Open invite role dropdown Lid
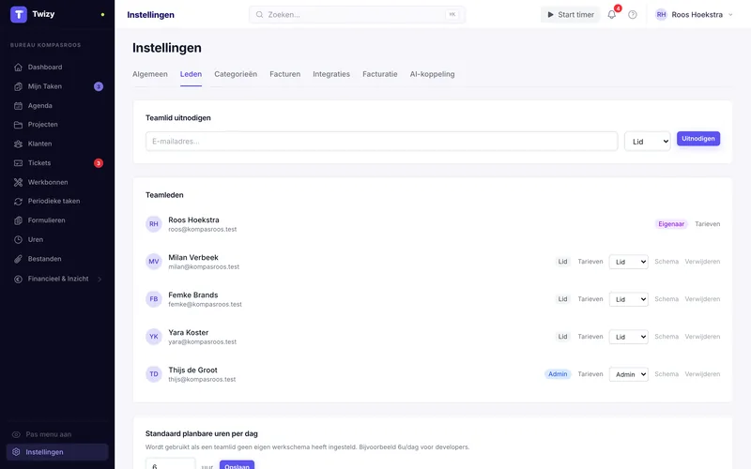The width and height of the screenshot is (751, 469). (648, 142)
